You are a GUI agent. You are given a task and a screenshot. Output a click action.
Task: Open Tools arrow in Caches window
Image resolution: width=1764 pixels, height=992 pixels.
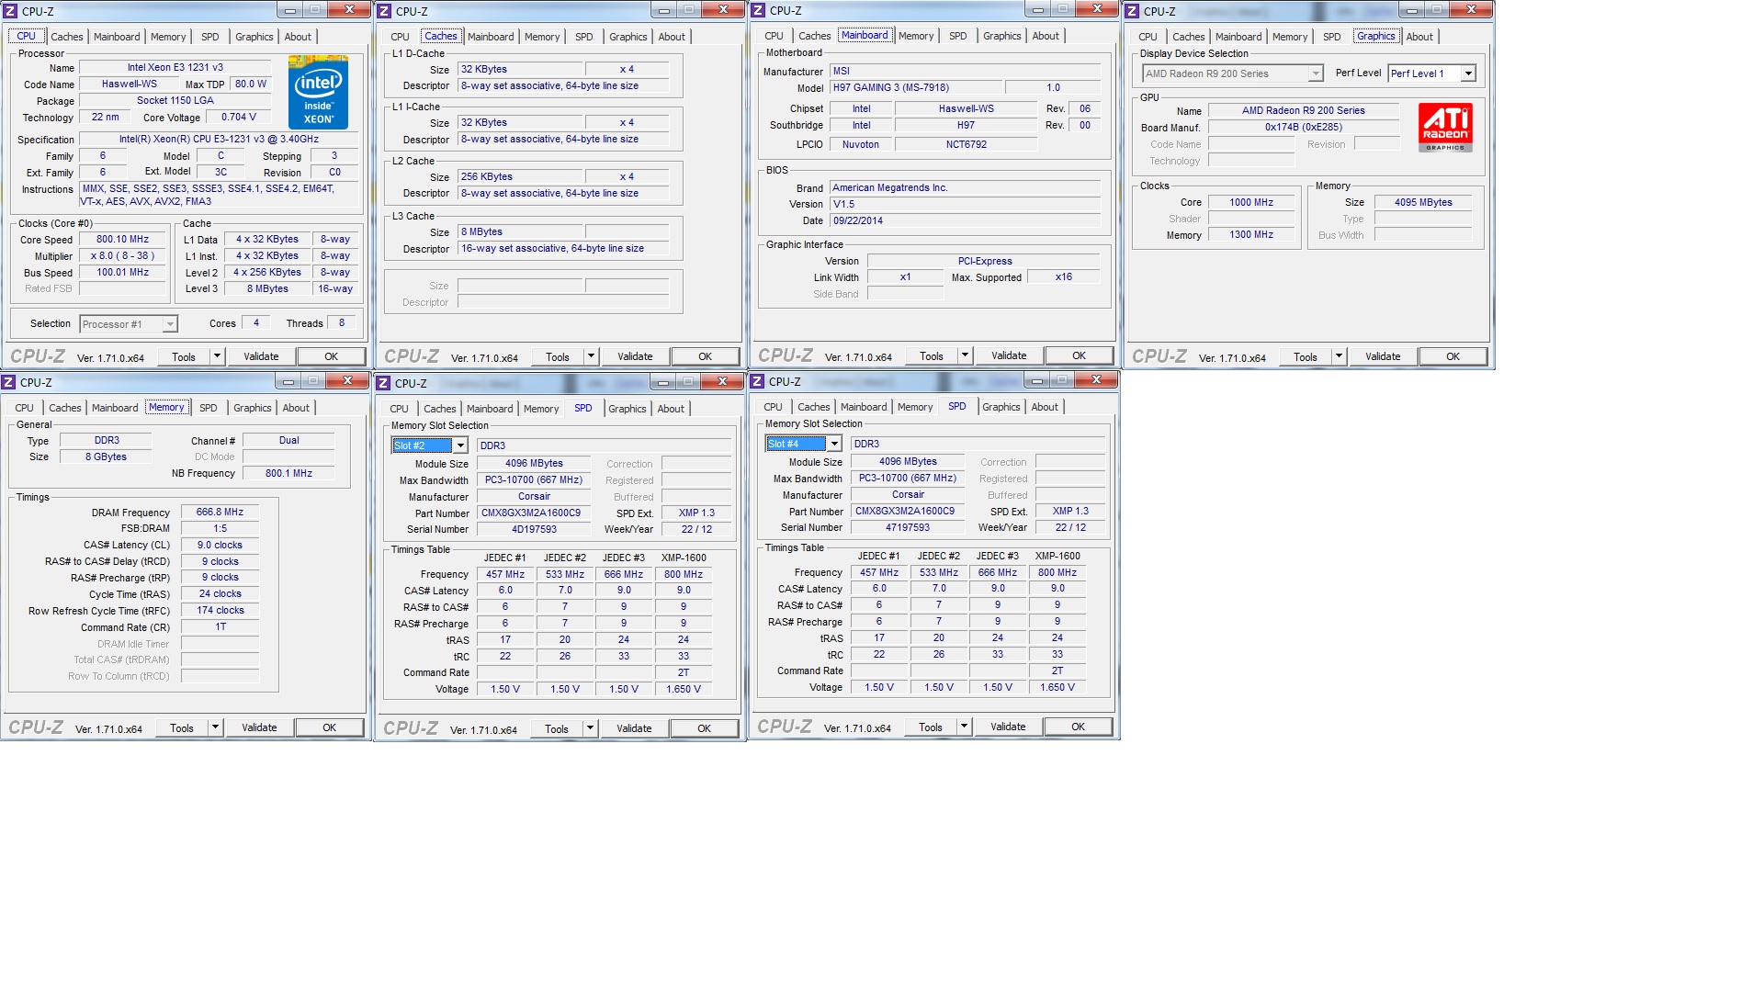tap(591, 356)
